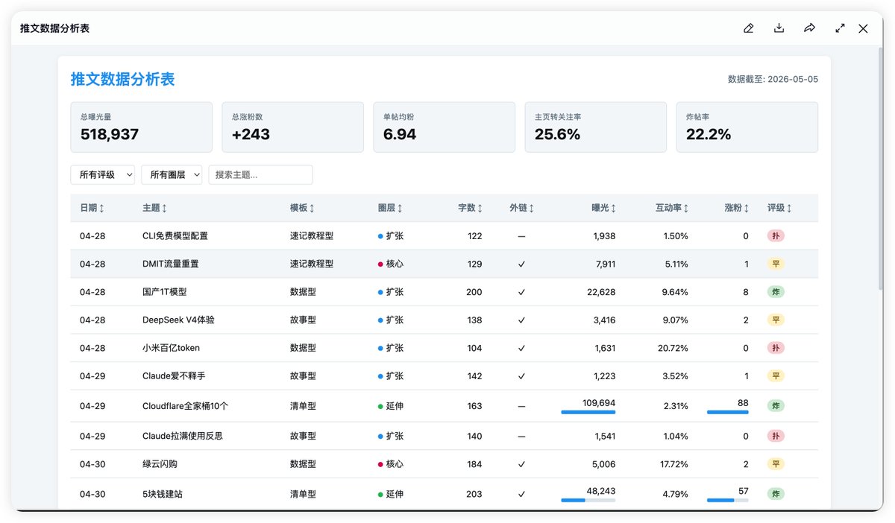895x523 pixels.
Task: Click 延伸 circle tag in Cloudflare全家桶10个 row
Action: pyautogui.click(x=391, y=406)
